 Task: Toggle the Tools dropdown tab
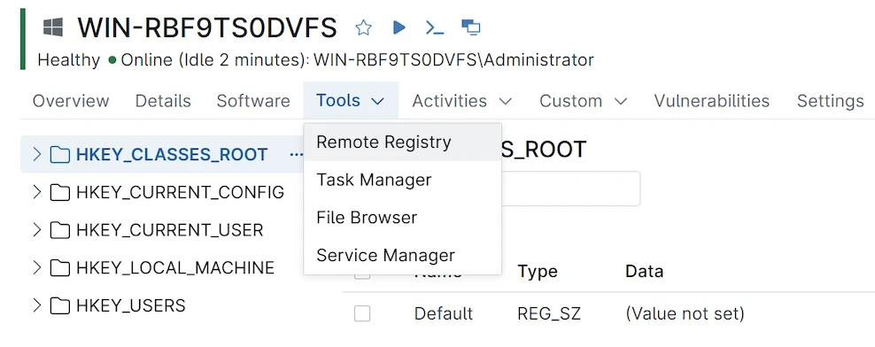(x=351, y=100)
